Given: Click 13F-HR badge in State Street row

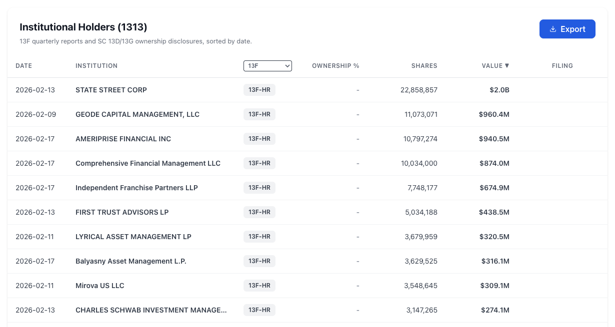Looking at the screenshot, I should coord(259,90).
